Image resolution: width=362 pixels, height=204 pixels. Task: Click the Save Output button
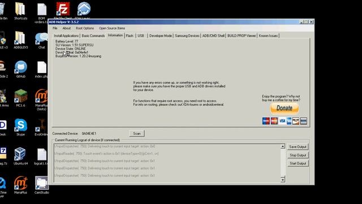pos(298,147)
